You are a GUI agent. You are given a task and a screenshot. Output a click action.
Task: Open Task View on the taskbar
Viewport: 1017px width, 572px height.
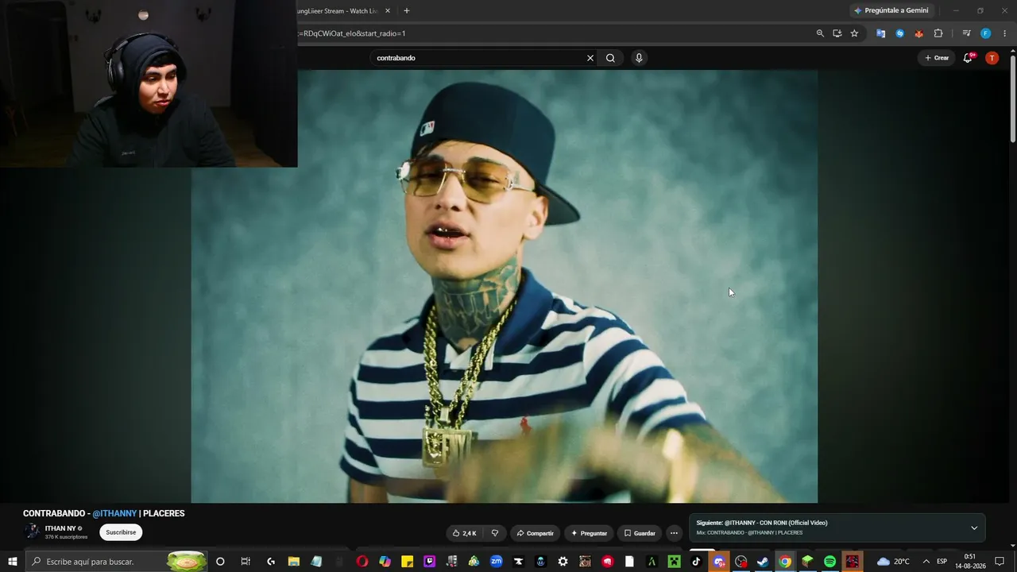[246, 562]
